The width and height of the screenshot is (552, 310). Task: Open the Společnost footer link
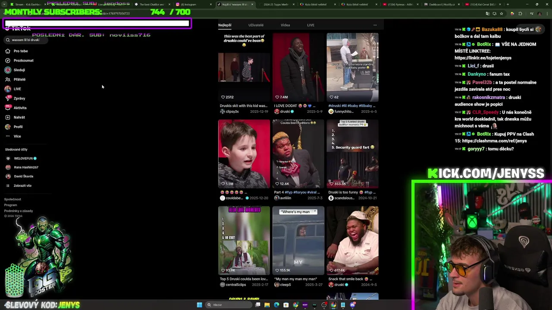click(x=13, y=199)
